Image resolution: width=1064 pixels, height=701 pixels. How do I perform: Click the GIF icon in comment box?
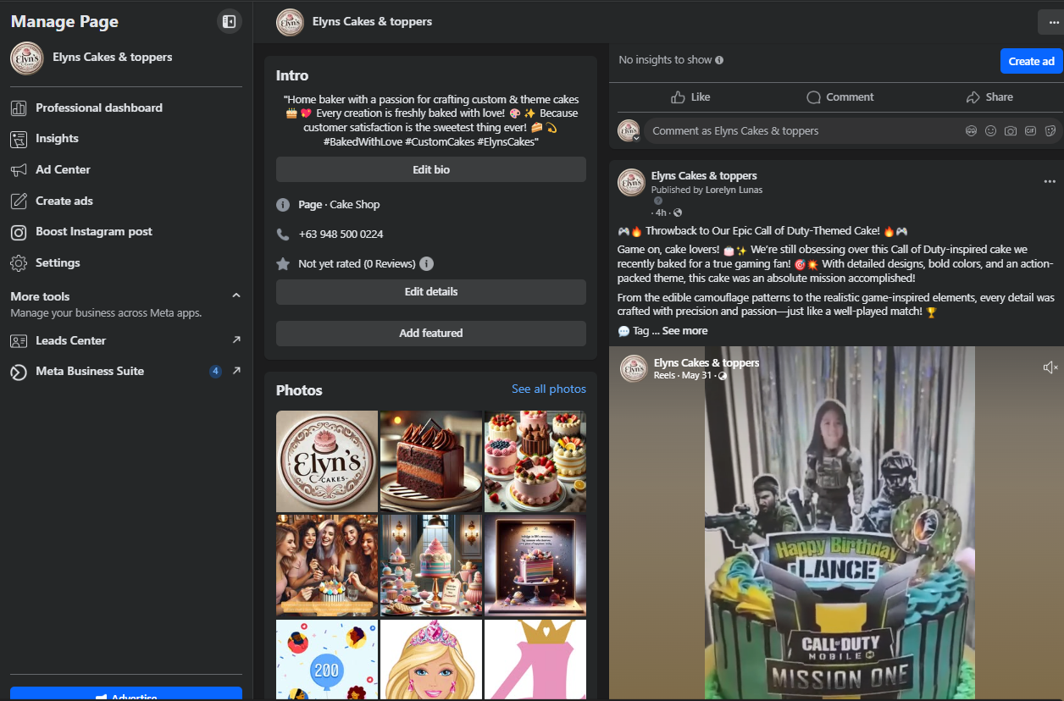point(1030,131)
